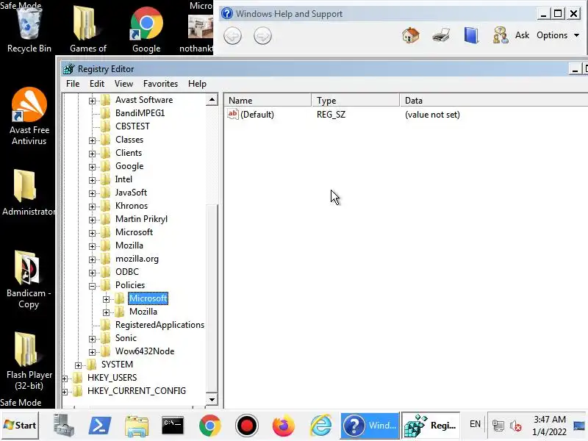This screenshot has height=441, width=588.
Task: Expand the Clients registry key
Action: coord(93,154)
